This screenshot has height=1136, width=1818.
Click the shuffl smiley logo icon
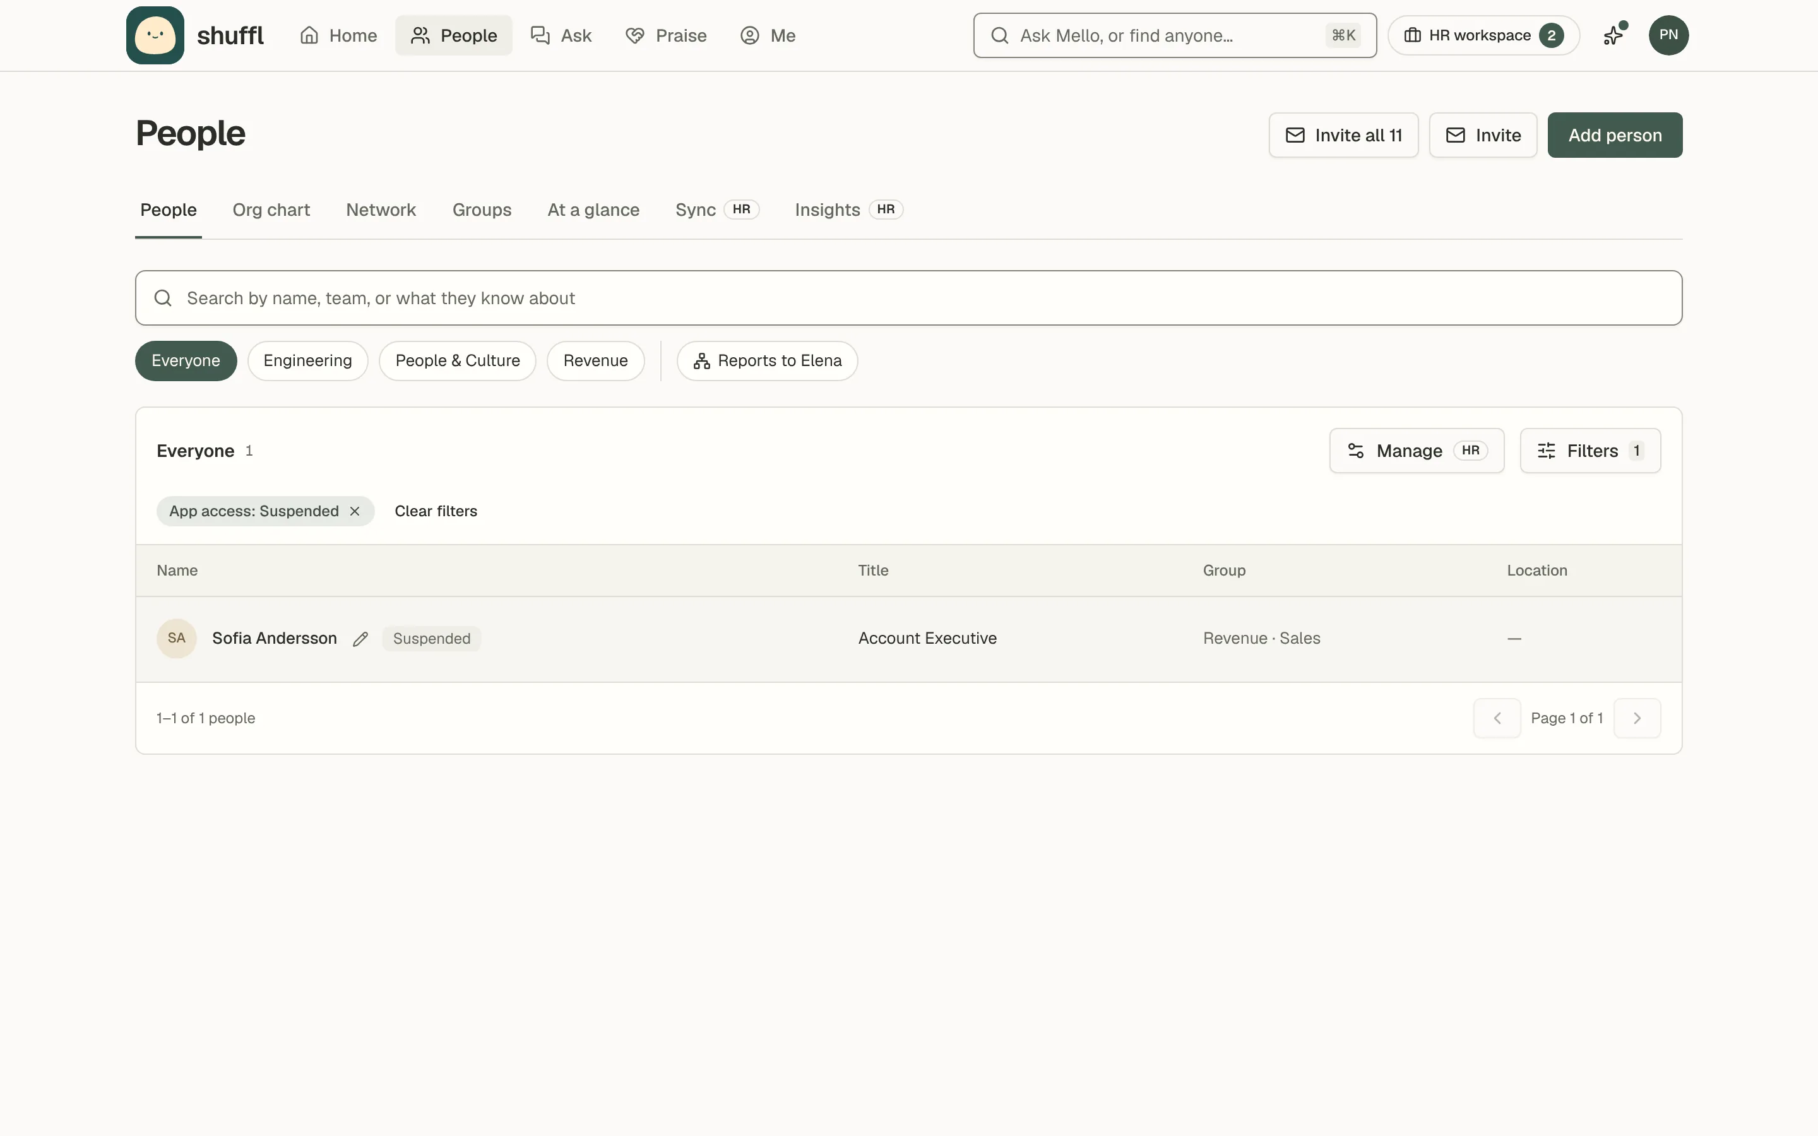click(155, 35)
